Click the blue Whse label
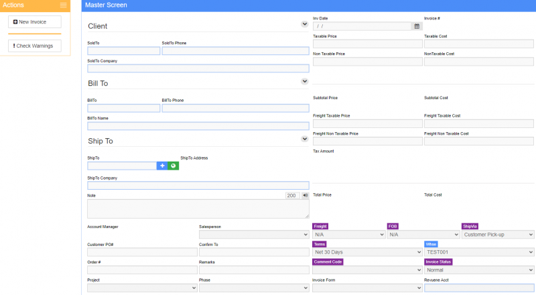Screen dimensions: 536x295 (431, 244)
